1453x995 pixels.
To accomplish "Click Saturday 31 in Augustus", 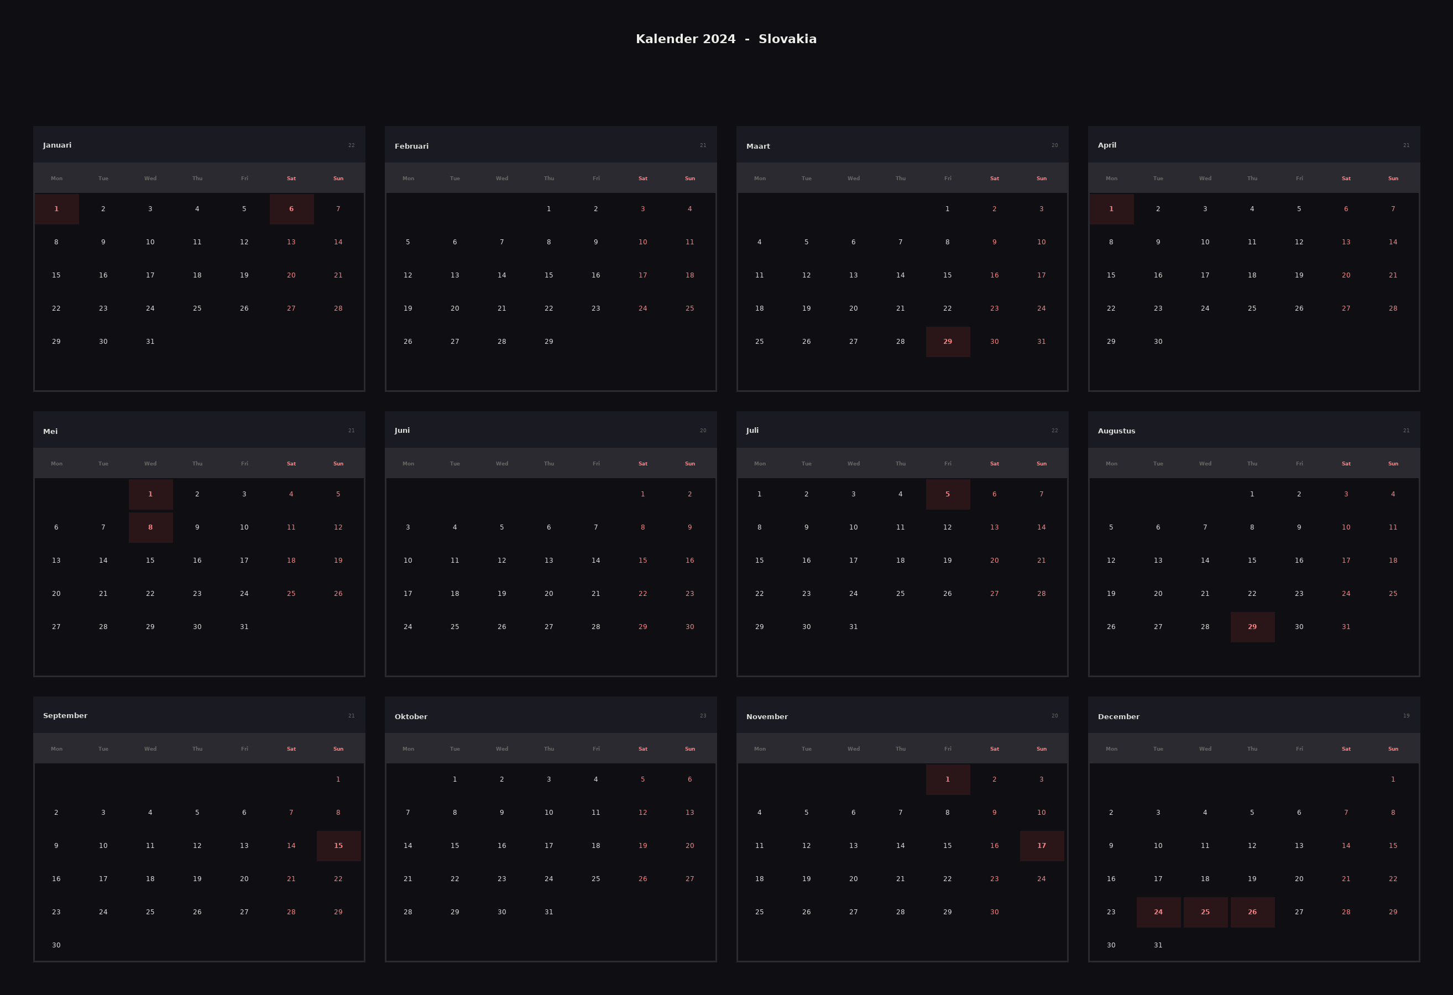I will click(1346, 627).
